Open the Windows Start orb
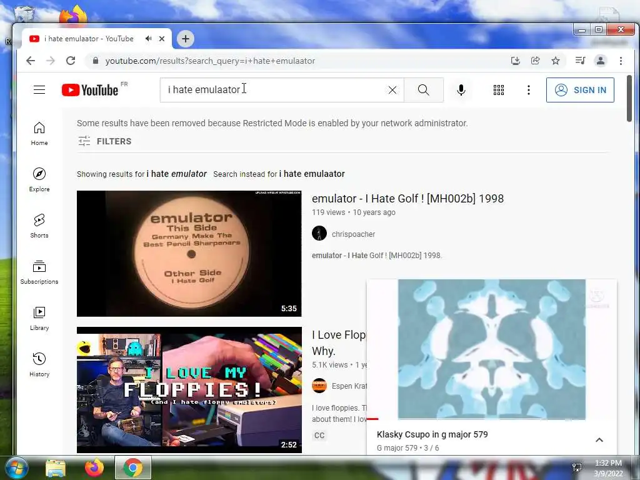 click(x=16, y=467)
